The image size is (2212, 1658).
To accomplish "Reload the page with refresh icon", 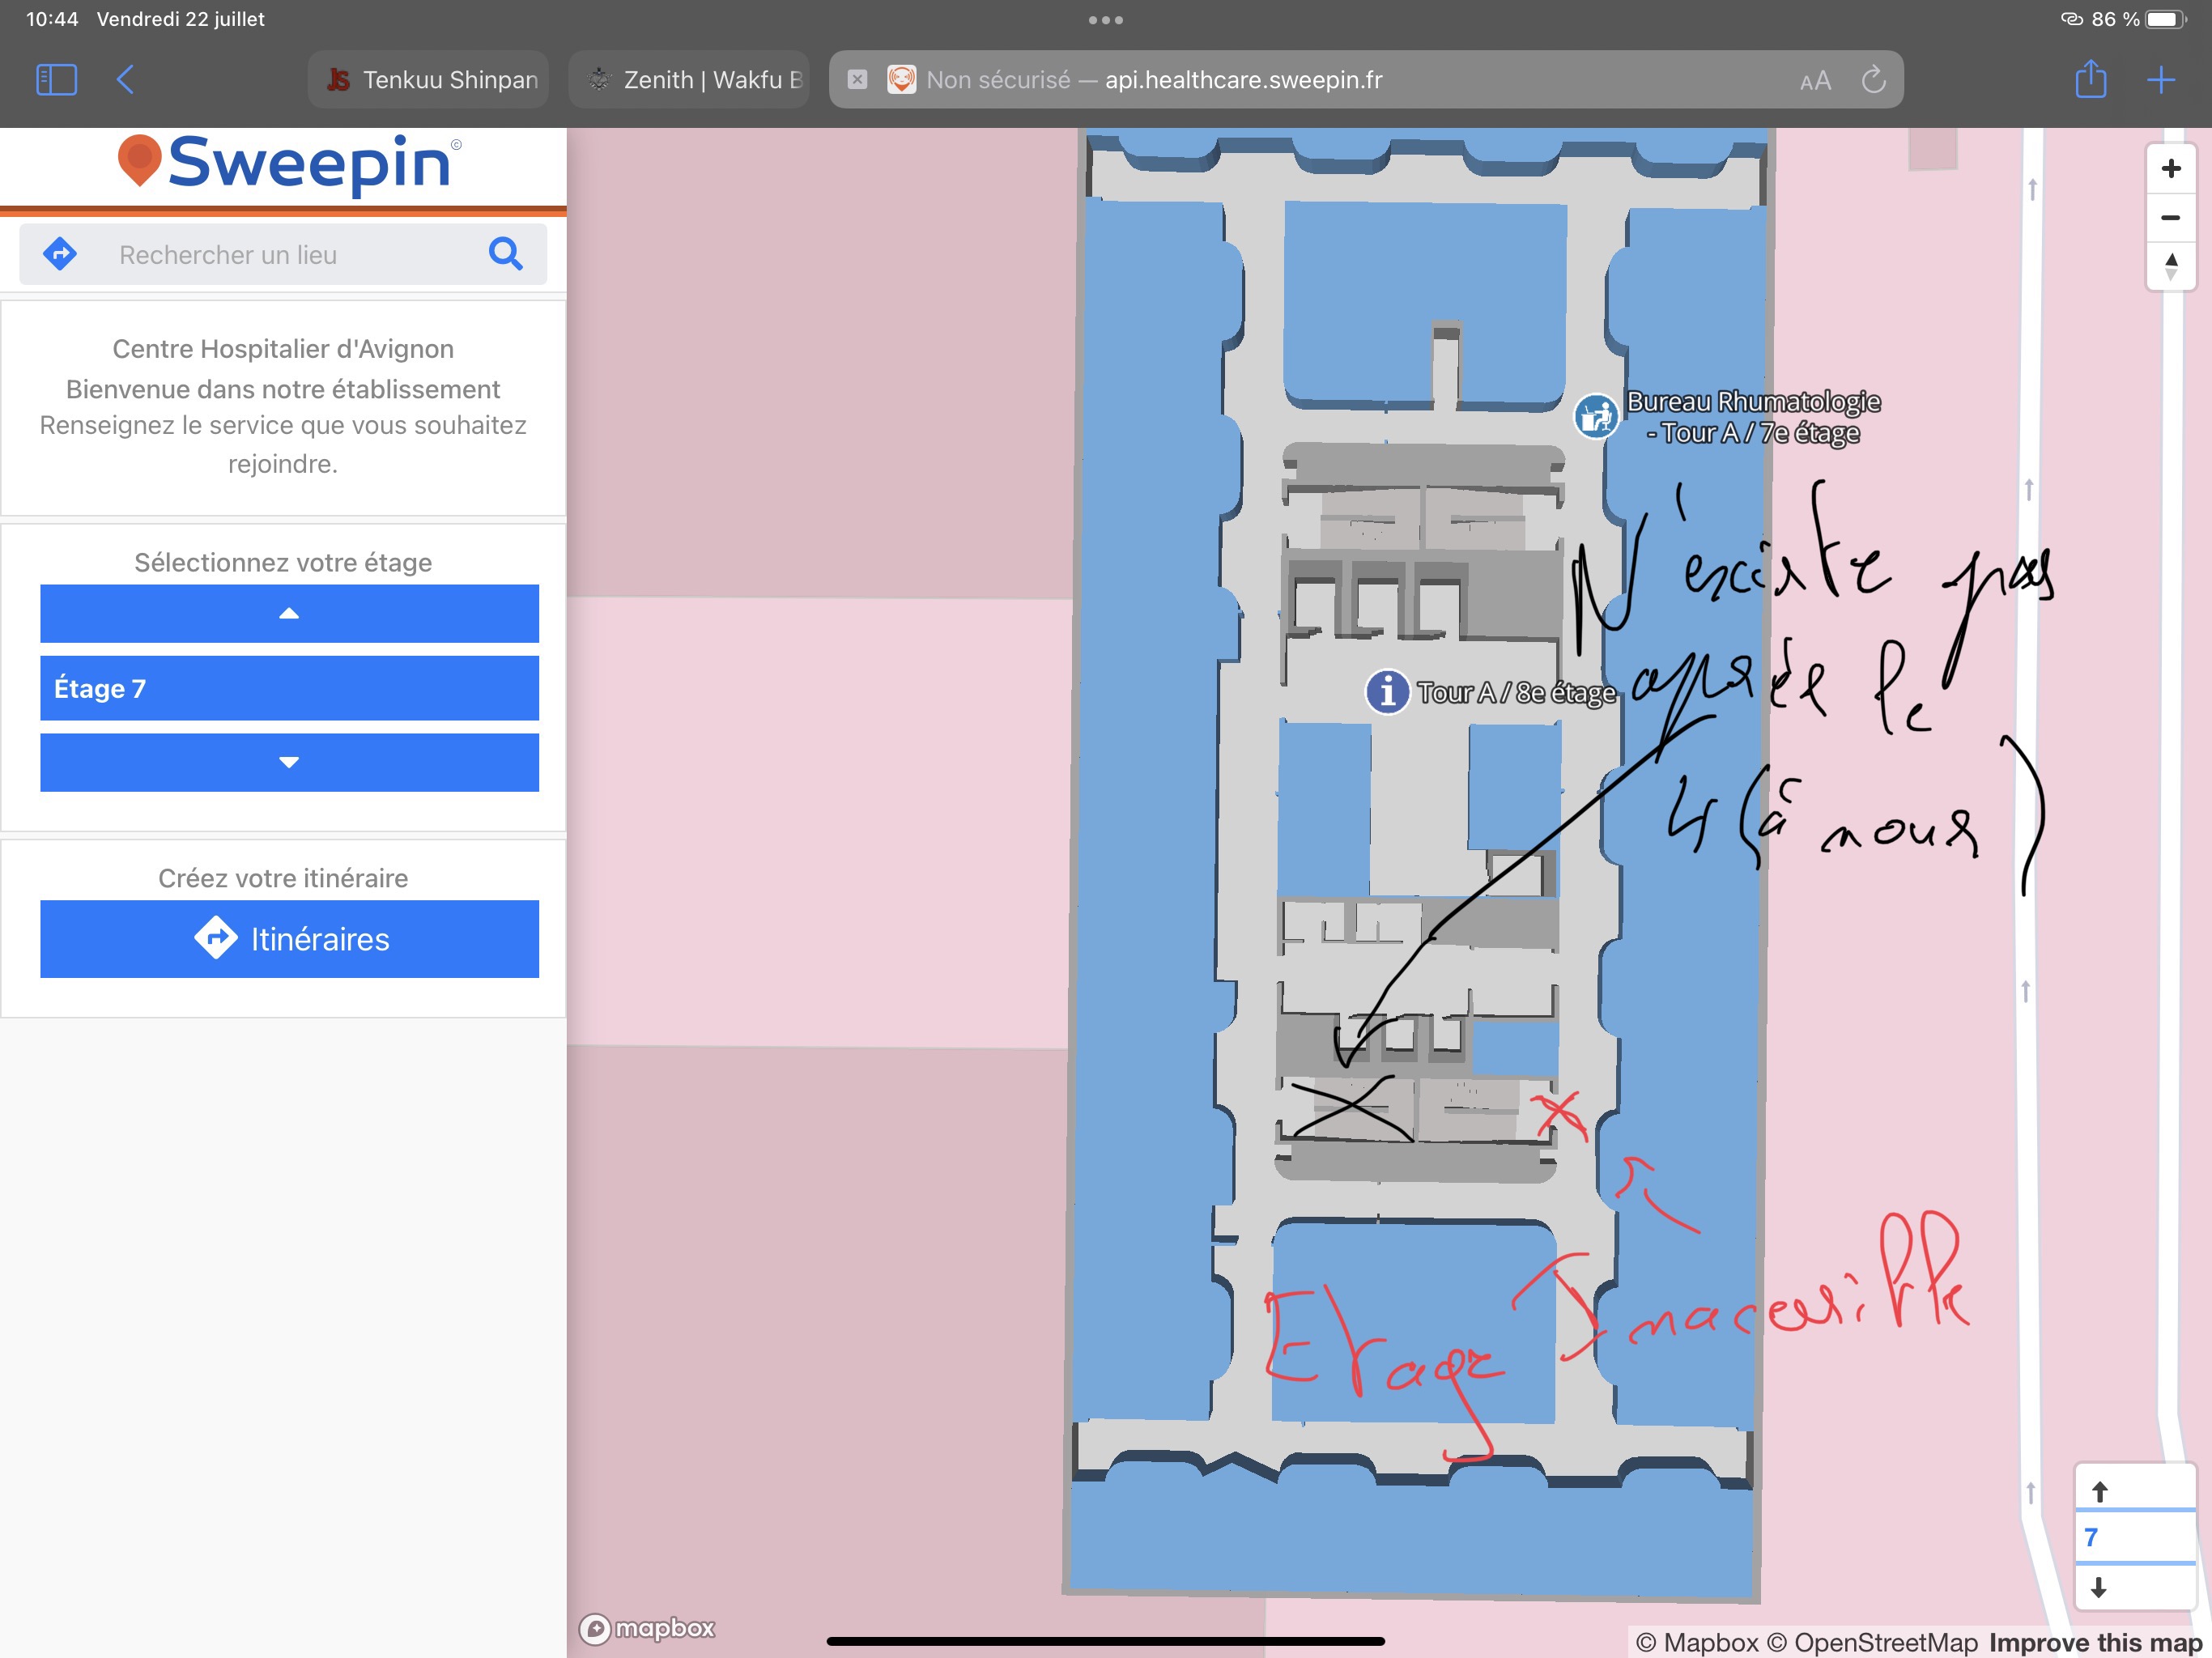I will (x=1873, y=79).
